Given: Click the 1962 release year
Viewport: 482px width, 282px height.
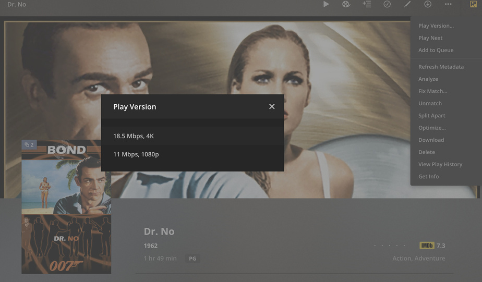Looking at the screenshot, I should click(151, 246).
